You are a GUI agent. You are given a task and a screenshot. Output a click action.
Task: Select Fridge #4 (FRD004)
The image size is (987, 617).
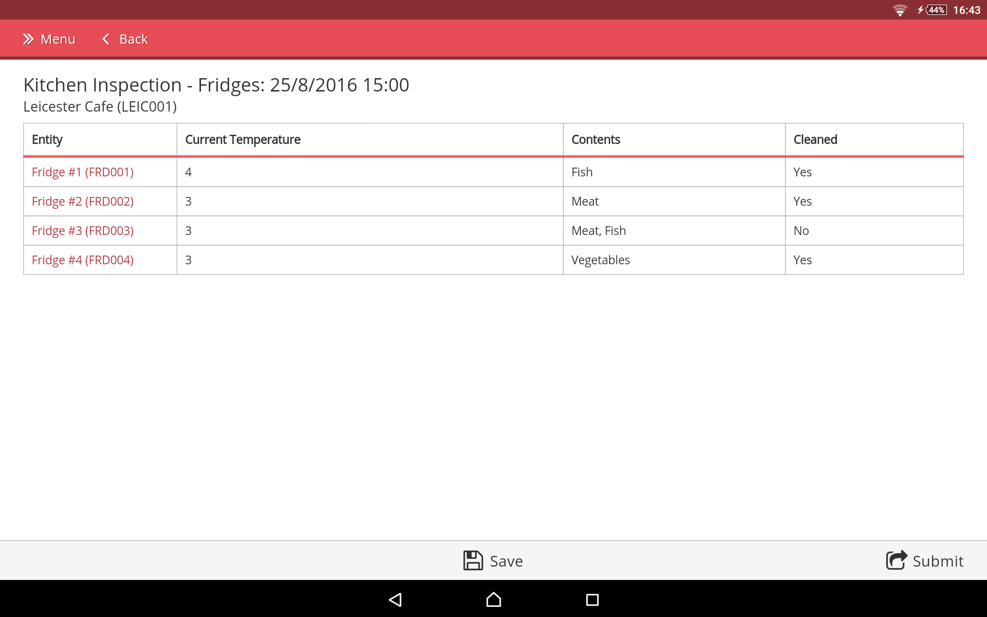click(82, 260)
